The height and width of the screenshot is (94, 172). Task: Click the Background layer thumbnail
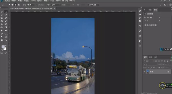pyautogui.click(x=148, y=72)
